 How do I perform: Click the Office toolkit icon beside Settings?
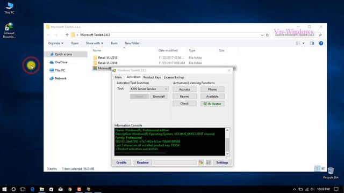[x=200, y=162]
